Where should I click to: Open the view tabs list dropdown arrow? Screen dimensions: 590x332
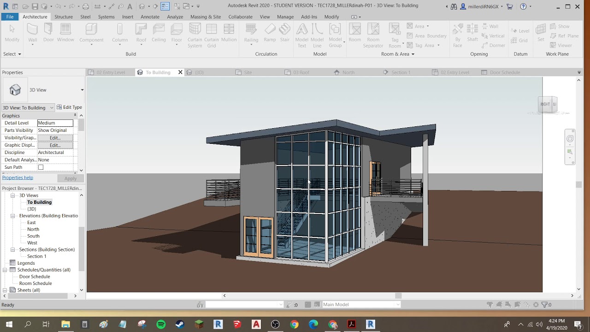(x=579, y=72)
